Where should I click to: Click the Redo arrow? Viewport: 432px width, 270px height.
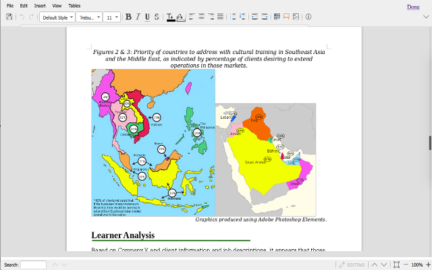pos(32,17)
